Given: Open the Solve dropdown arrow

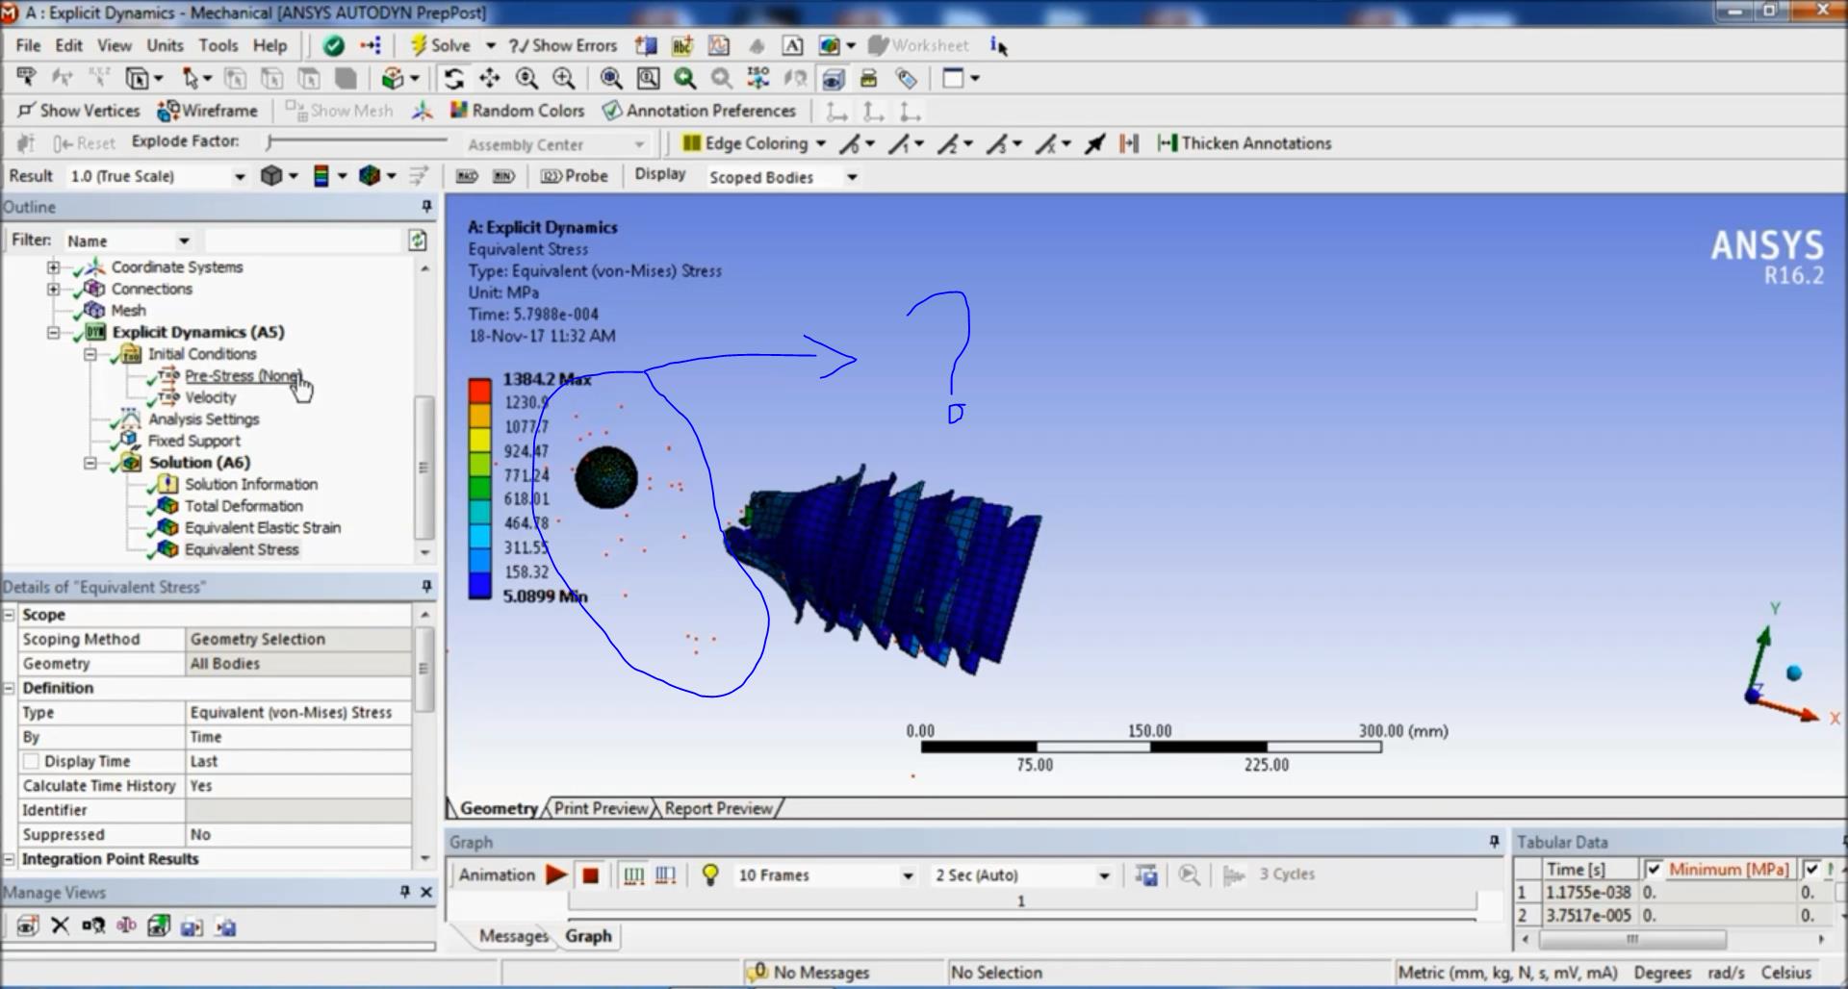Looking at the screenshot, I should (490, 45).
